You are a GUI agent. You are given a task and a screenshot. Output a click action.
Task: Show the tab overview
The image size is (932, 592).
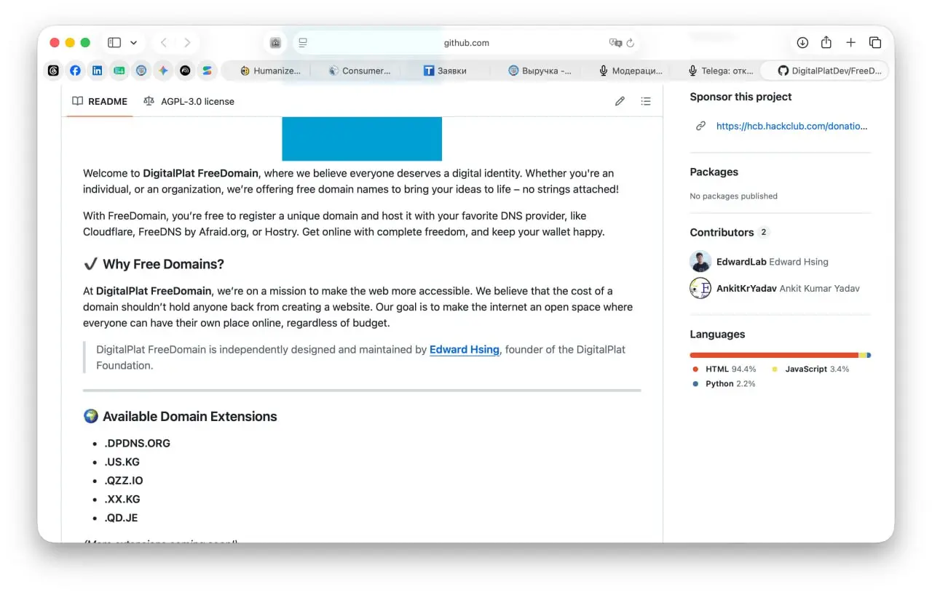(875, 43)
